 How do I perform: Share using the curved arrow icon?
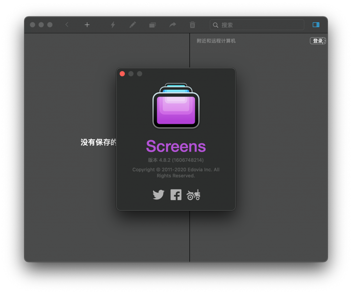coord(173,25)
